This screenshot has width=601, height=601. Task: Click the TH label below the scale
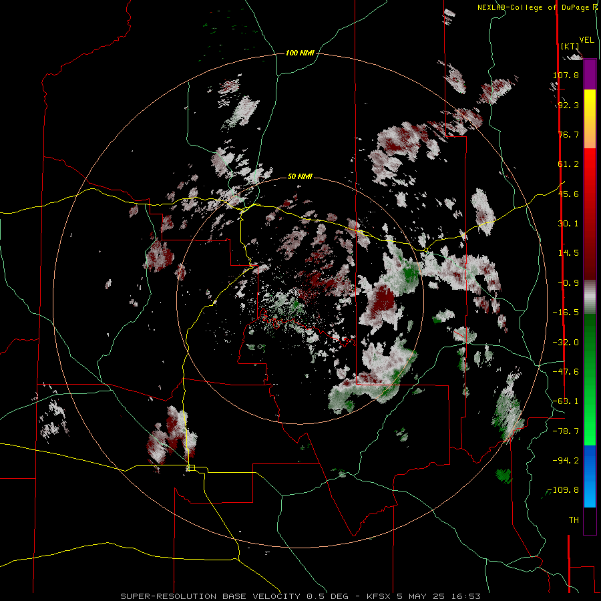574,520
